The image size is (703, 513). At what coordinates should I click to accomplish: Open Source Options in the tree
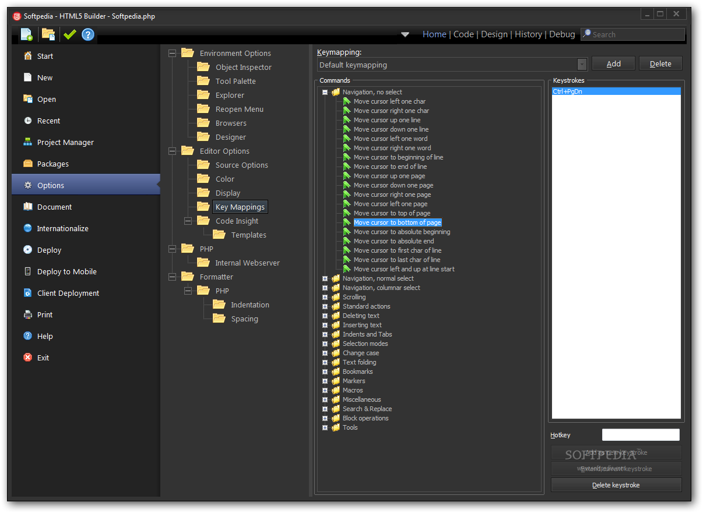[242, 165]
